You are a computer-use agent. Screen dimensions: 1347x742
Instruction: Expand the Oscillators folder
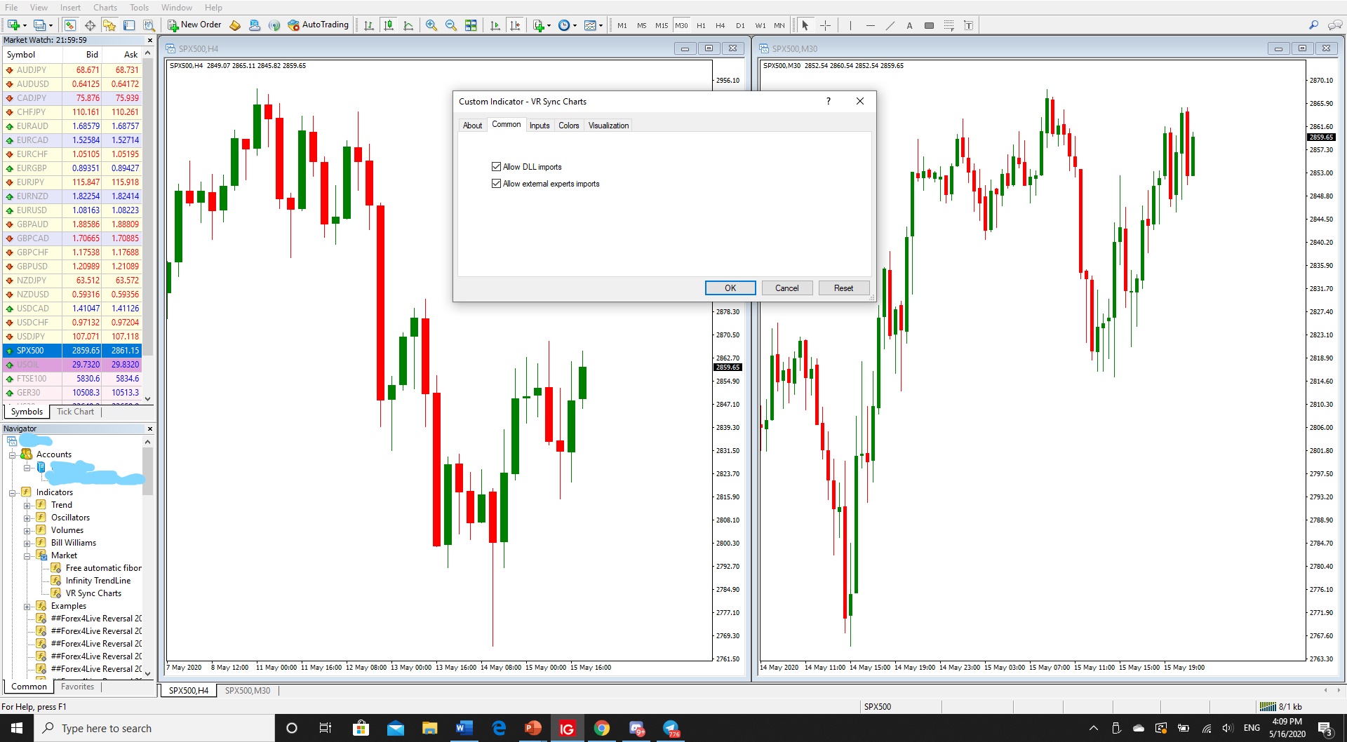[27, 518]
